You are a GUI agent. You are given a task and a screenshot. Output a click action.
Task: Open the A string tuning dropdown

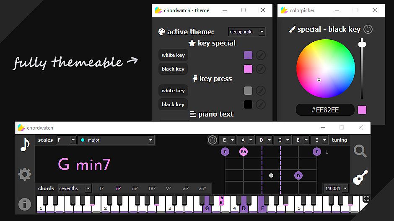coord(246,140)
